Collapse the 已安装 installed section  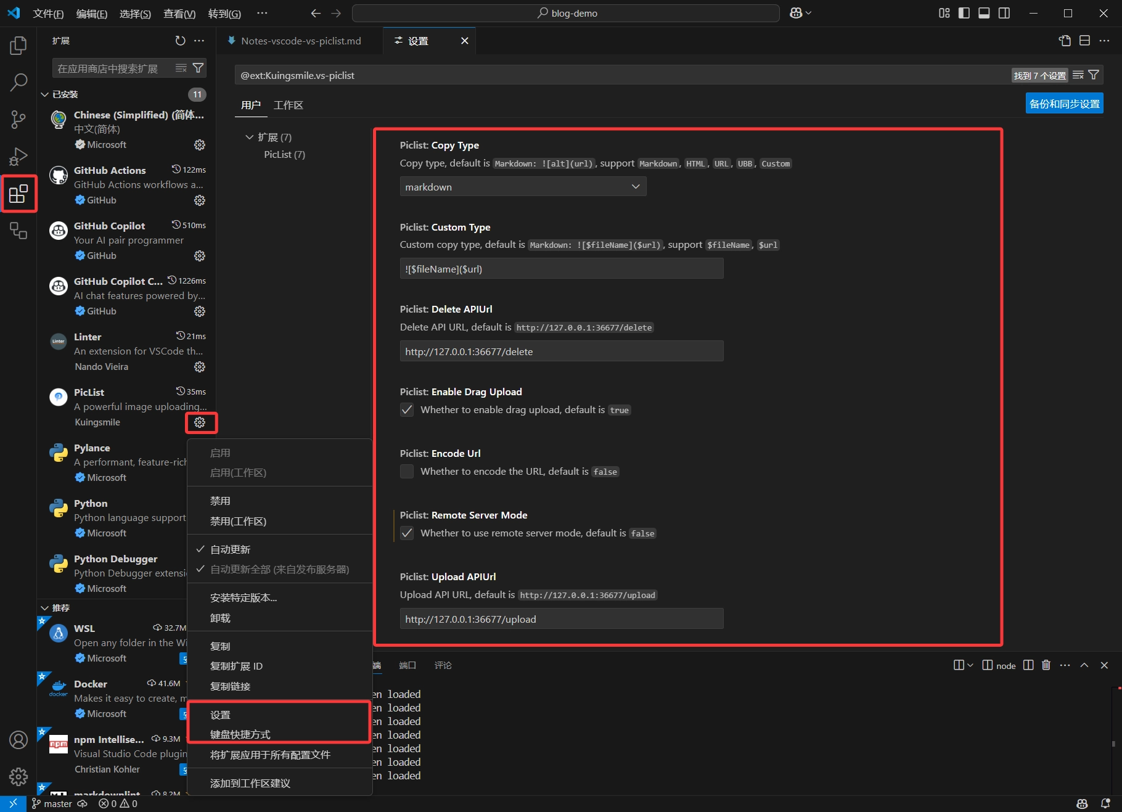65,94
